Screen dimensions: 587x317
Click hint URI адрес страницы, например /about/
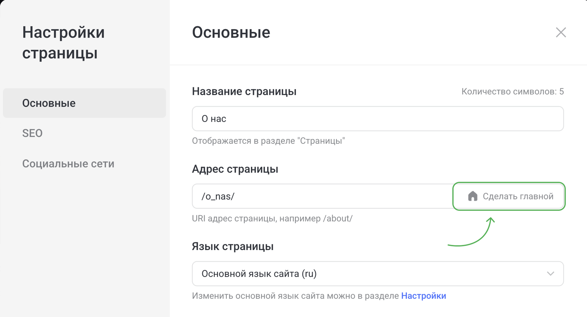click(x=272, y=219)
